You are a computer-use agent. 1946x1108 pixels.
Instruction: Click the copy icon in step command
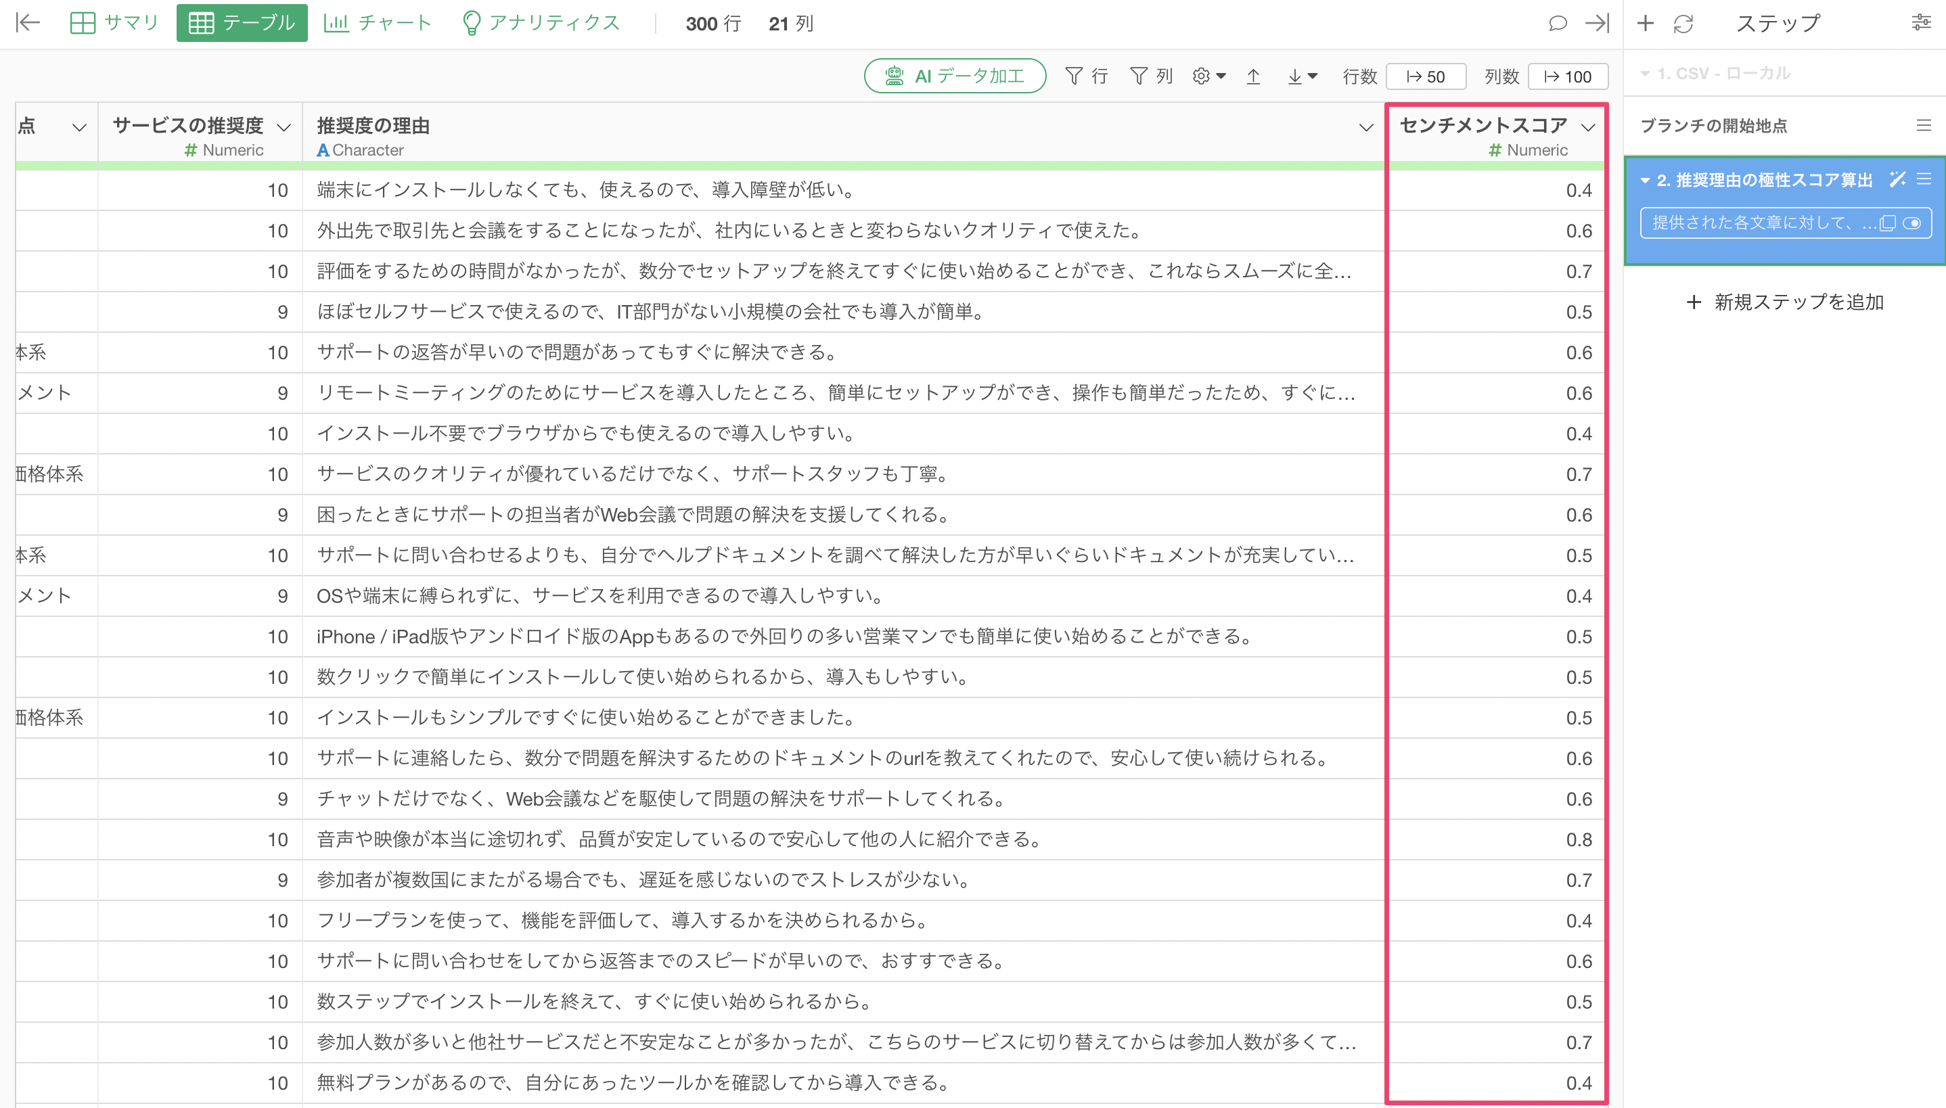pyautogui.click(x=1887, y=223)
